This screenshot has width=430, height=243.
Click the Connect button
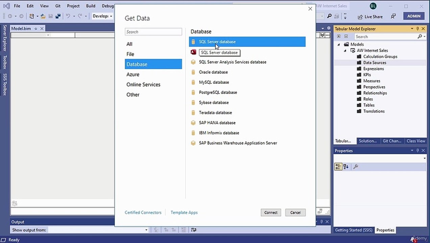click(271, 212)
